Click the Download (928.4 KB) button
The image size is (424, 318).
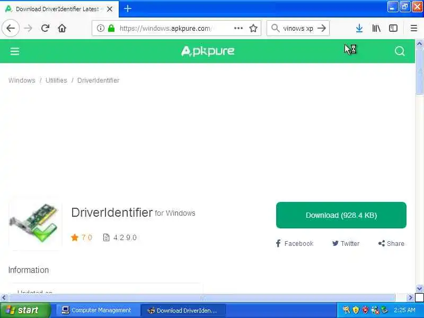coord(341,215)
